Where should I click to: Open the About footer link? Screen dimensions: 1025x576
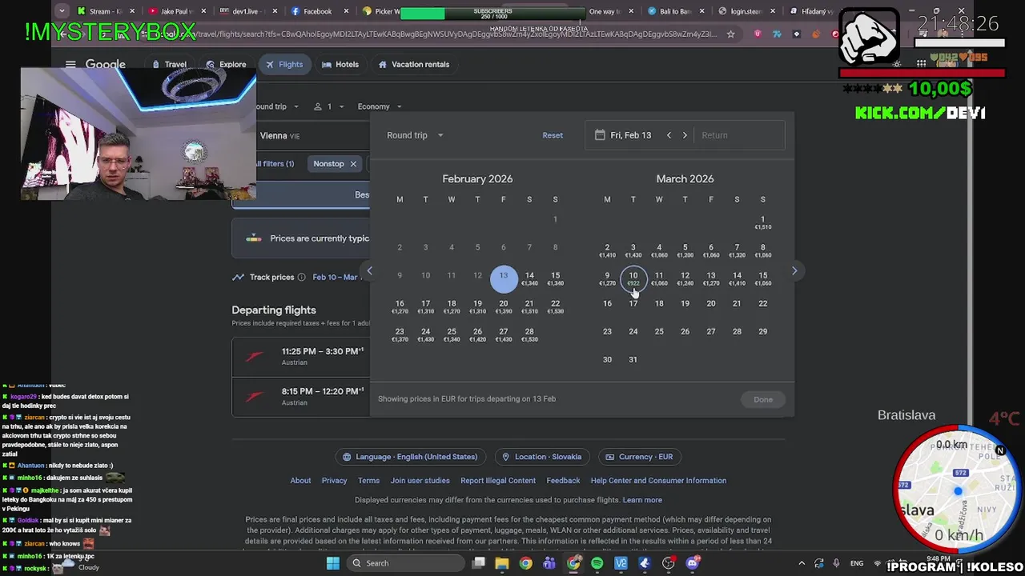300,481
